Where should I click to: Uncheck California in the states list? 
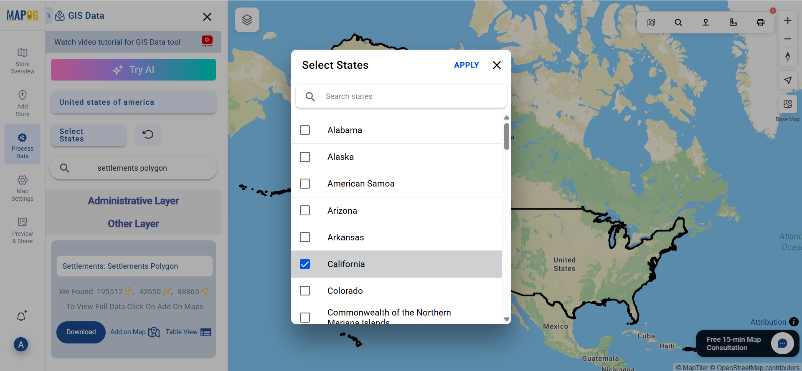tap(305, 264)
